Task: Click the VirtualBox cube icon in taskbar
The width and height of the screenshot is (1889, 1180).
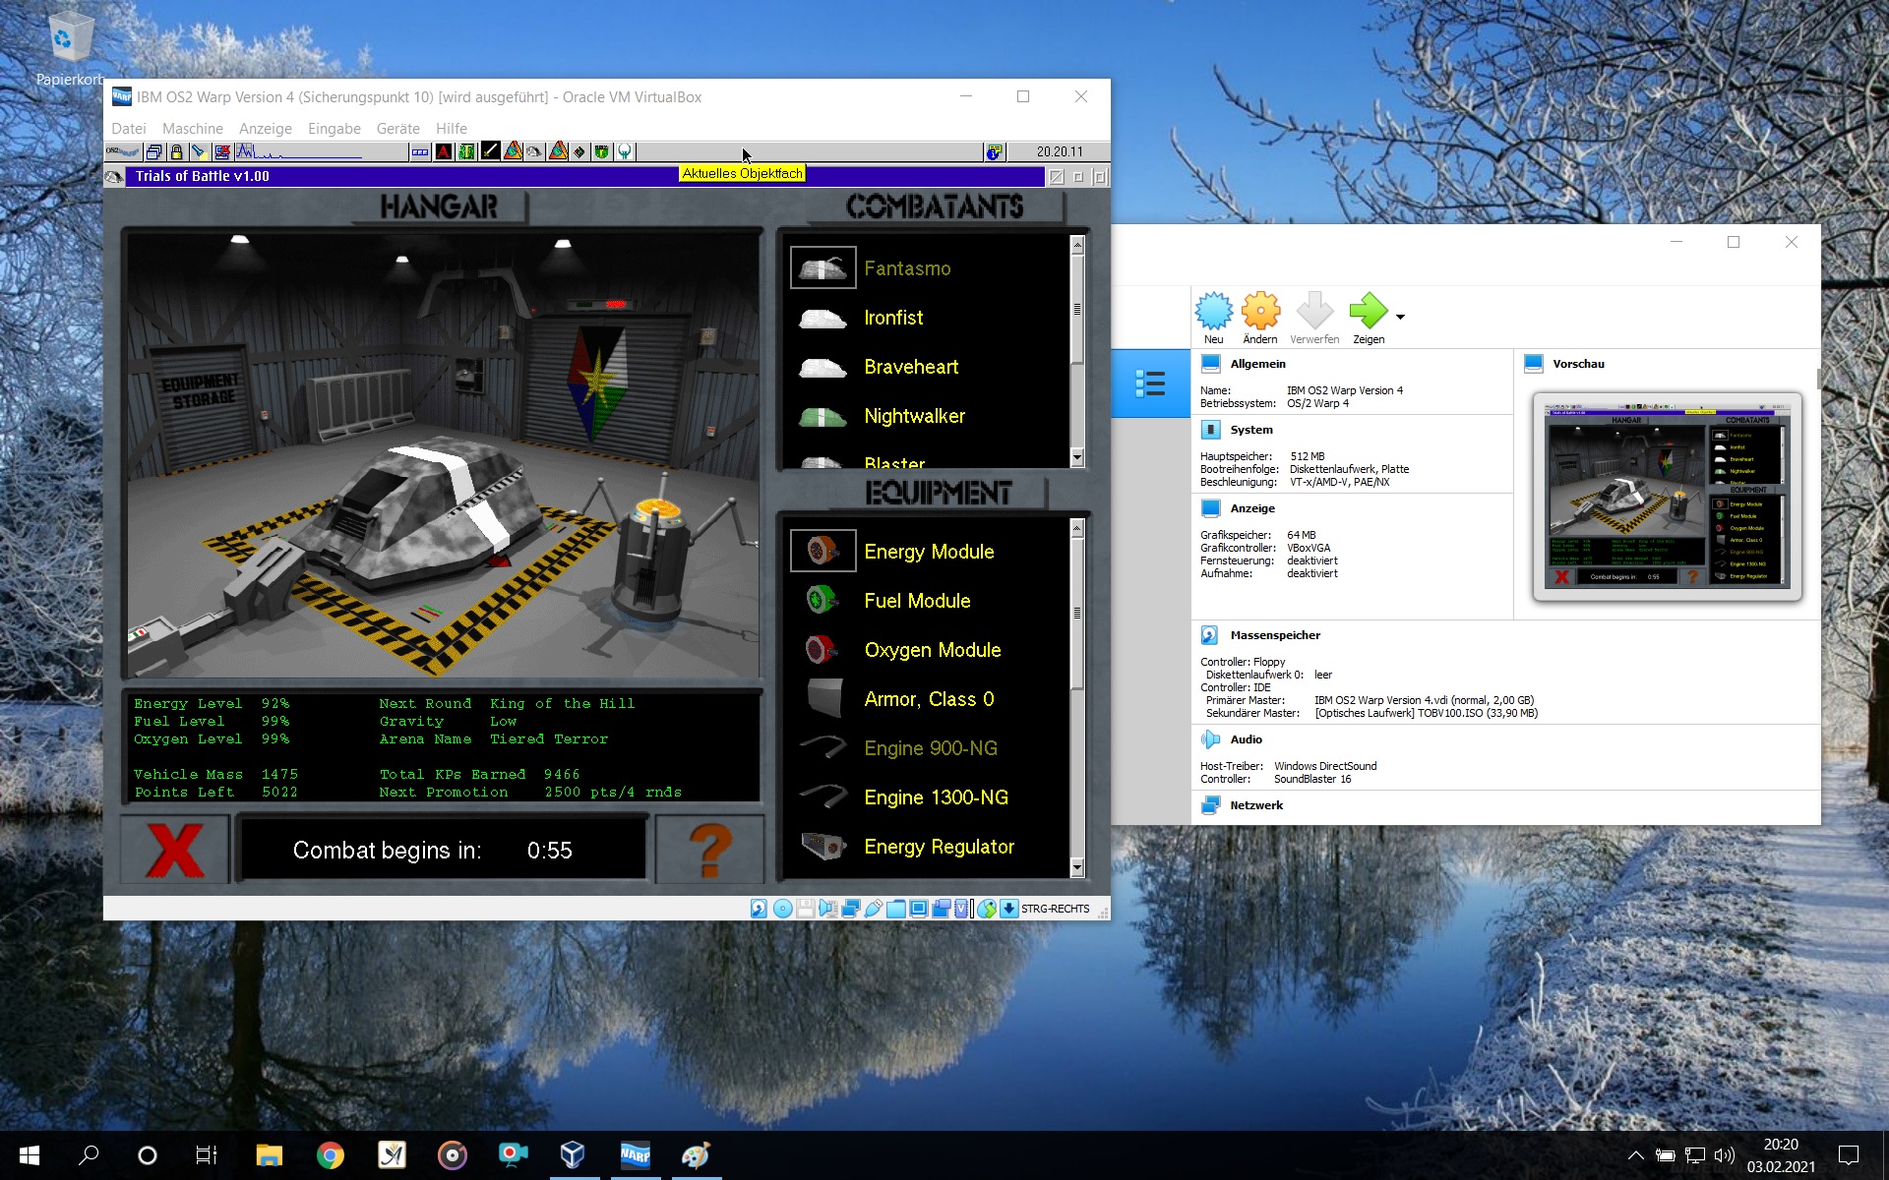Action: point(574,1155)
